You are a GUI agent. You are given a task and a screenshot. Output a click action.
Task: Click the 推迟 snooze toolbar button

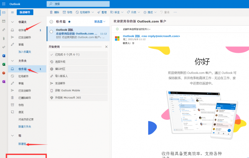(148, 12)
